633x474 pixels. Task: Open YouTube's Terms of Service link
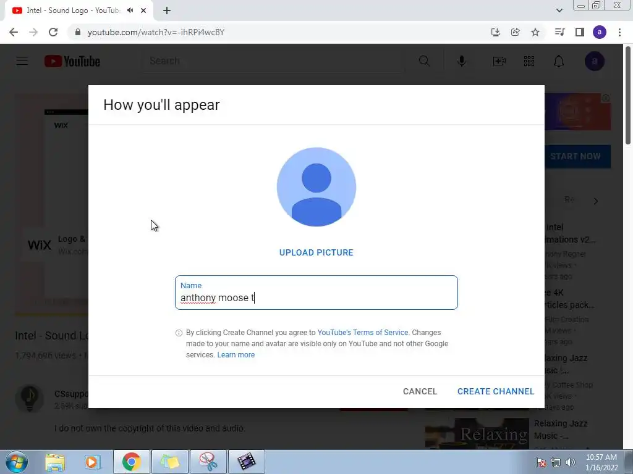tap(362, 333)
